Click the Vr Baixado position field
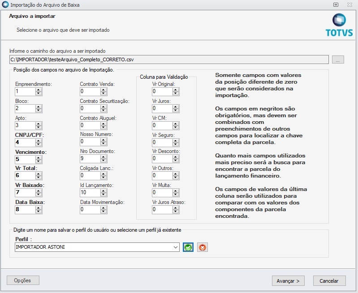The height and width of the screenshot is (293, 358). pos(25,193)
